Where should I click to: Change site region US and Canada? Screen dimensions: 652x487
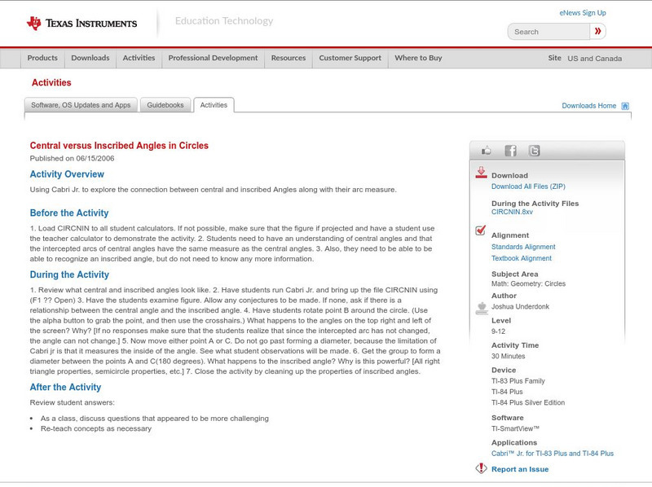click(595, 59)
